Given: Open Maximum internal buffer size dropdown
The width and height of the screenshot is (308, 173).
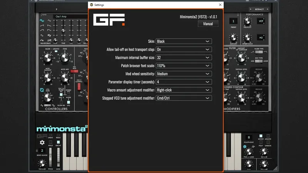Looking at the screenshot, I should (184, 57).
